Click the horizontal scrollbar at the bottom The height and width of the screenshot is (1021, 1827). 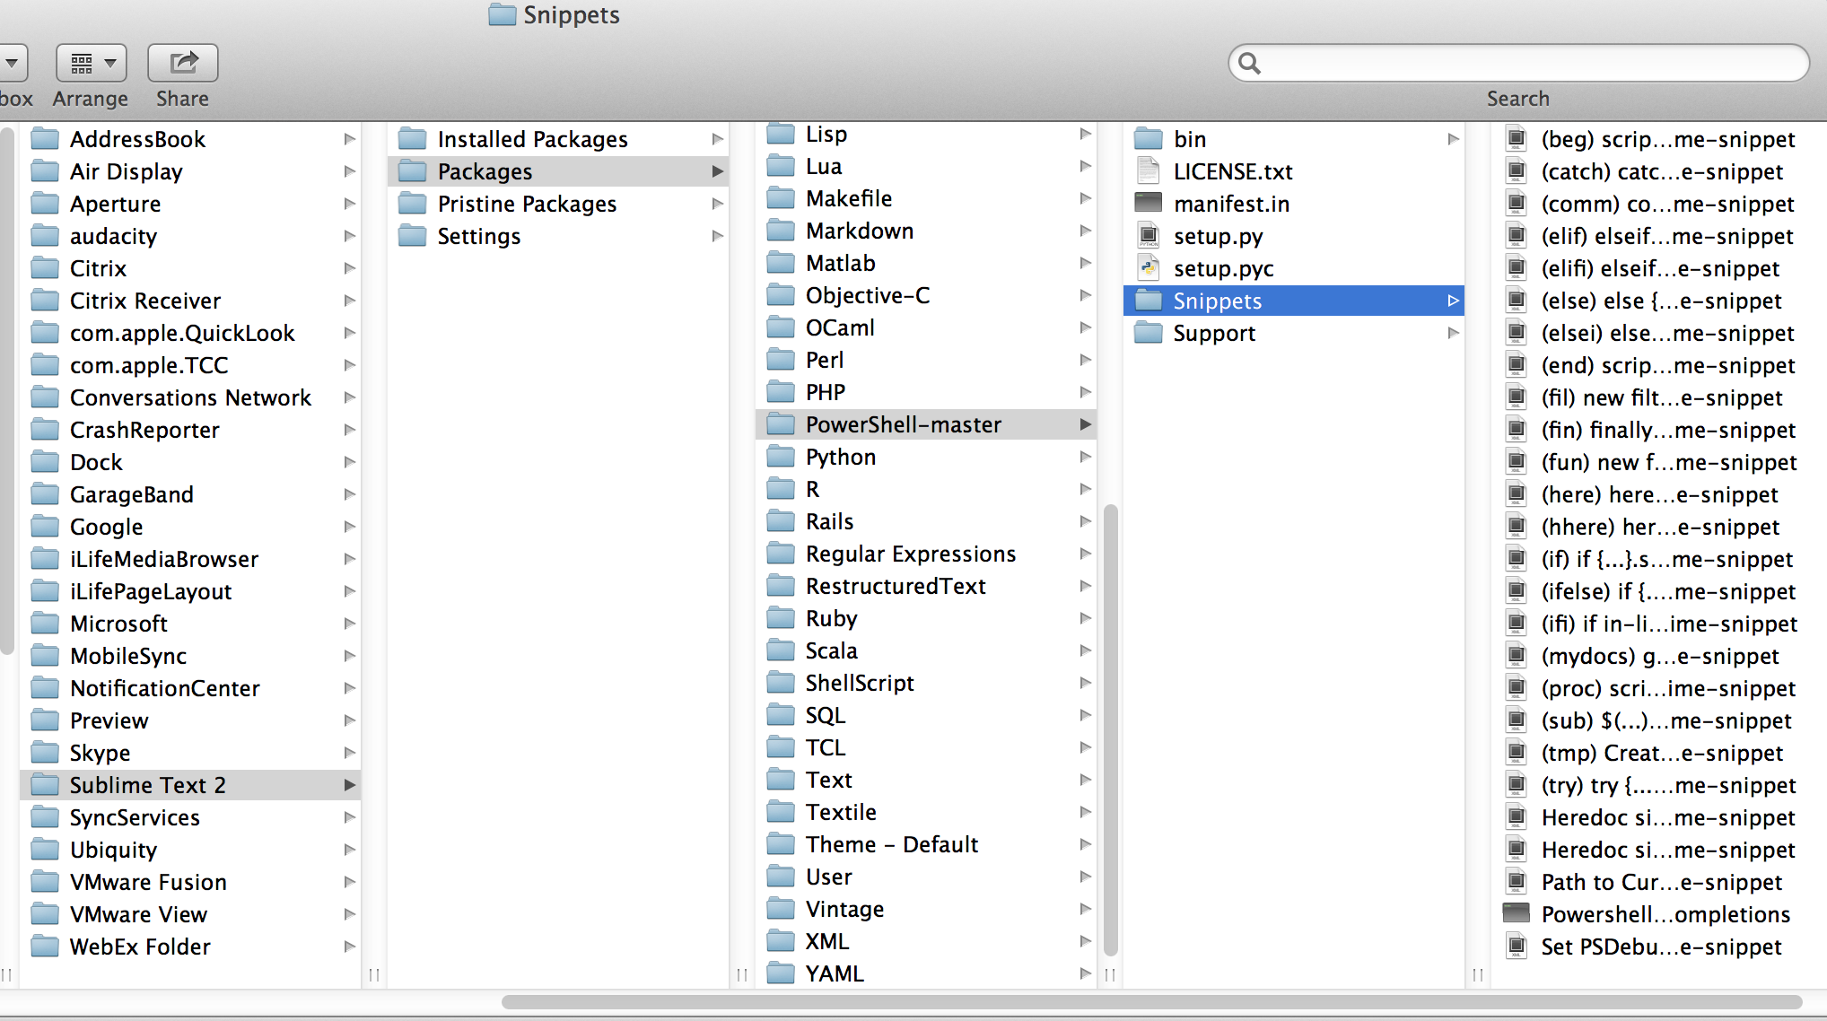click(1151, 1002)
